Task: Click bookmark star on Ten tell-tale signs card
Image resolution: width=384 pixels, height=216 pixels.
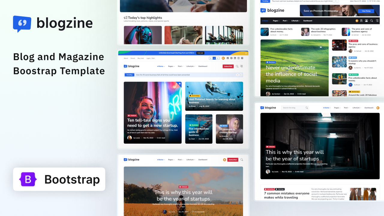Action: (179, 84)
